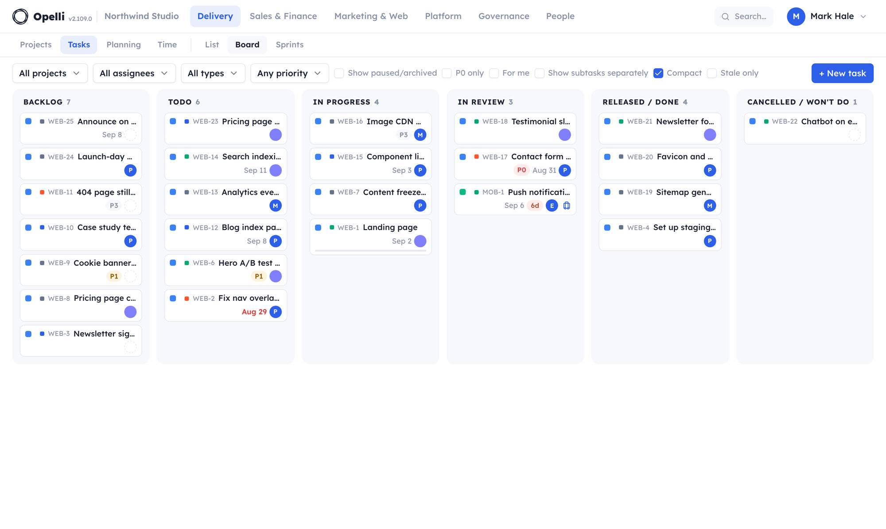Screen dimensions: 886x529
Task: Click the purple avatar on WEB-23 Pricing page
Action: [x=276, y=135]
